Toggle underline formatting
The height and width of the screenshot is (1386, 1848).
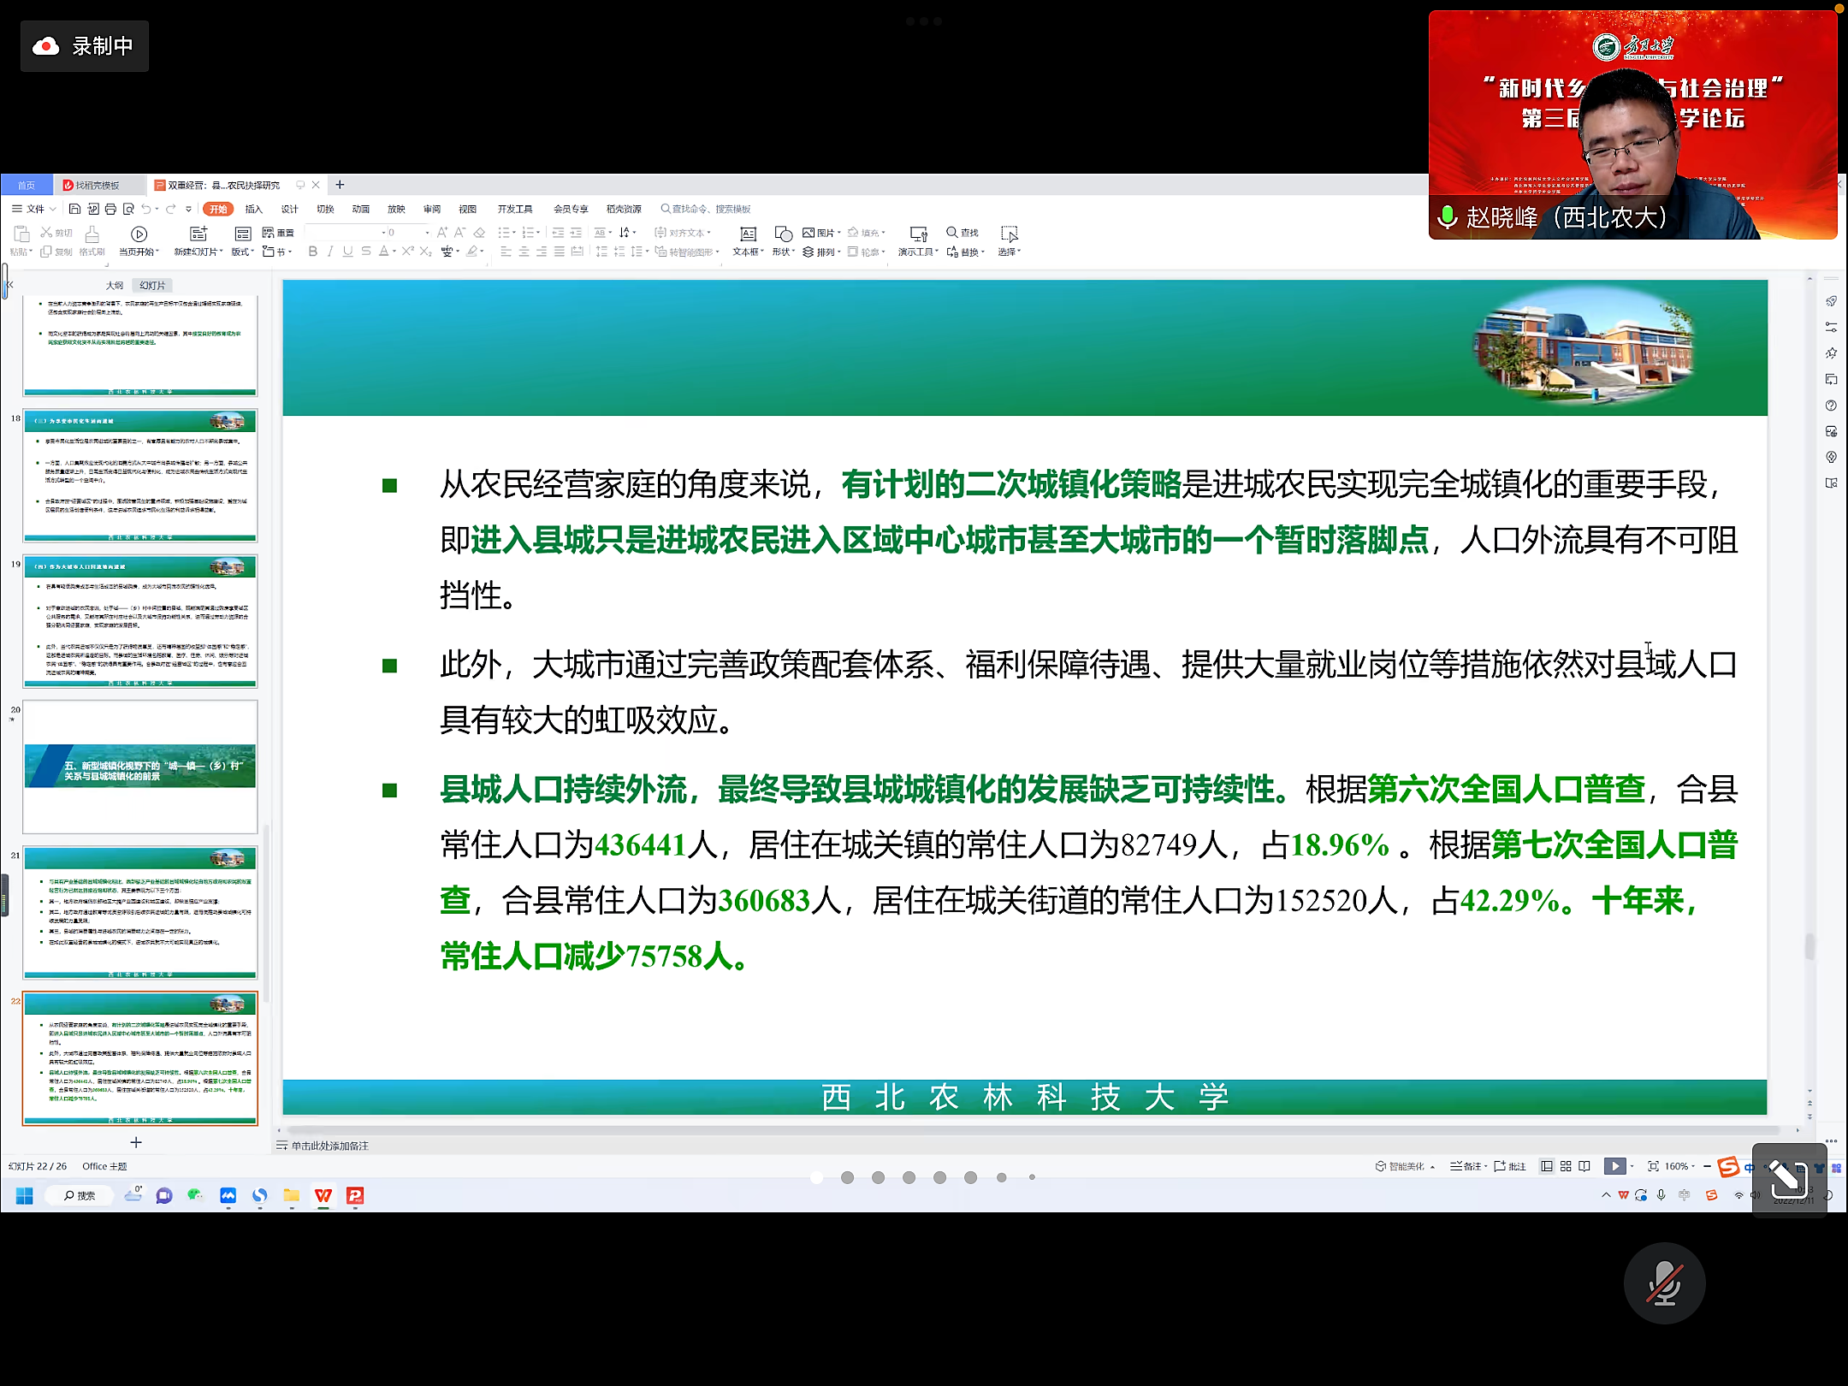[347, 252]
